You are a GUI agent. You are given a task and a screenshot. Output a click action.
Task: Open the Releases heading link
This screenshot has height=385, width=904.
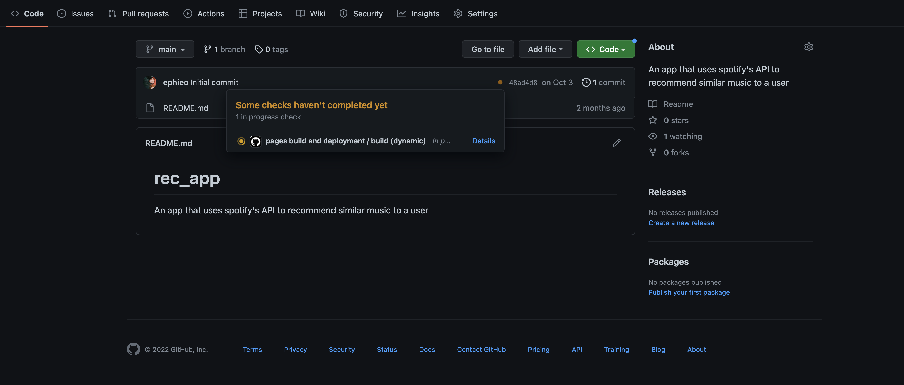click(x=667, y=192)
